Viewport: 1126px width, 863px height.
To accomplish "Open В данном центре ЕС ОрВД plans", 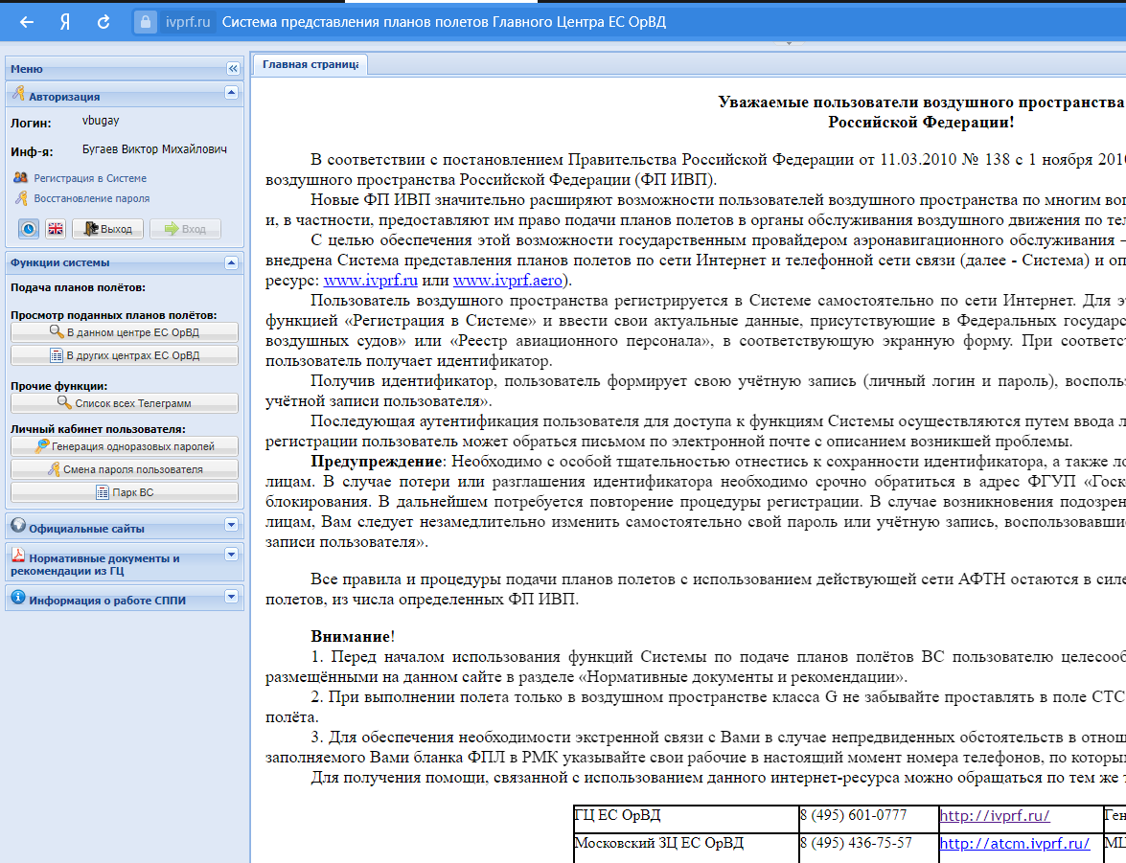I will point(125,332).
